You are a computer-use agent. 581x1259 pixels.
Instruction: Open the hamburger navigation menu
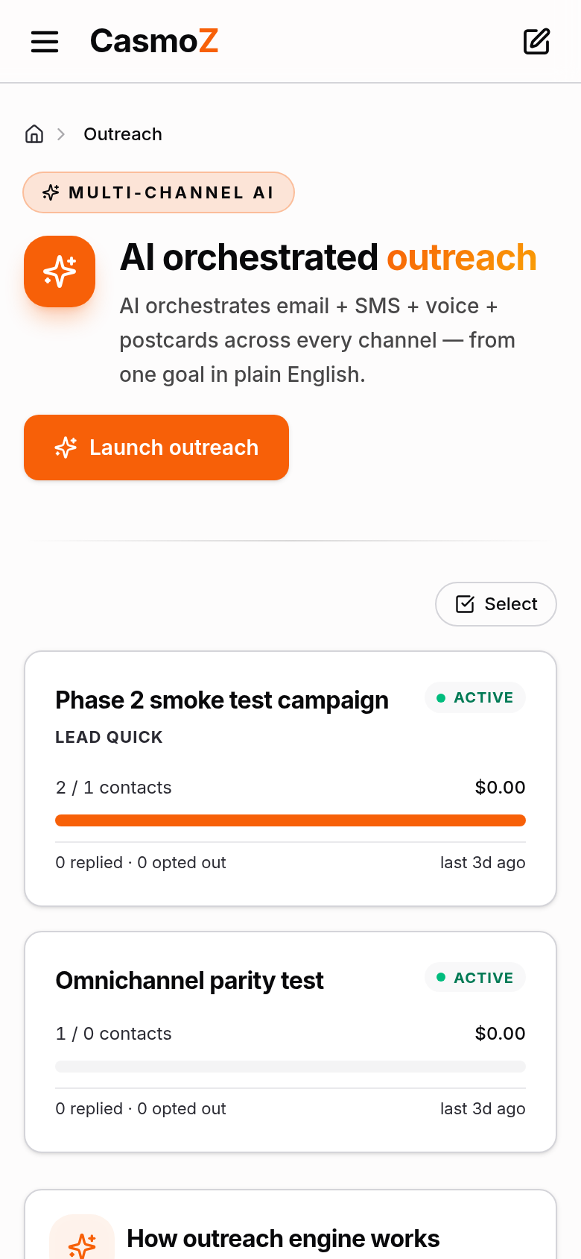point(45,42)
